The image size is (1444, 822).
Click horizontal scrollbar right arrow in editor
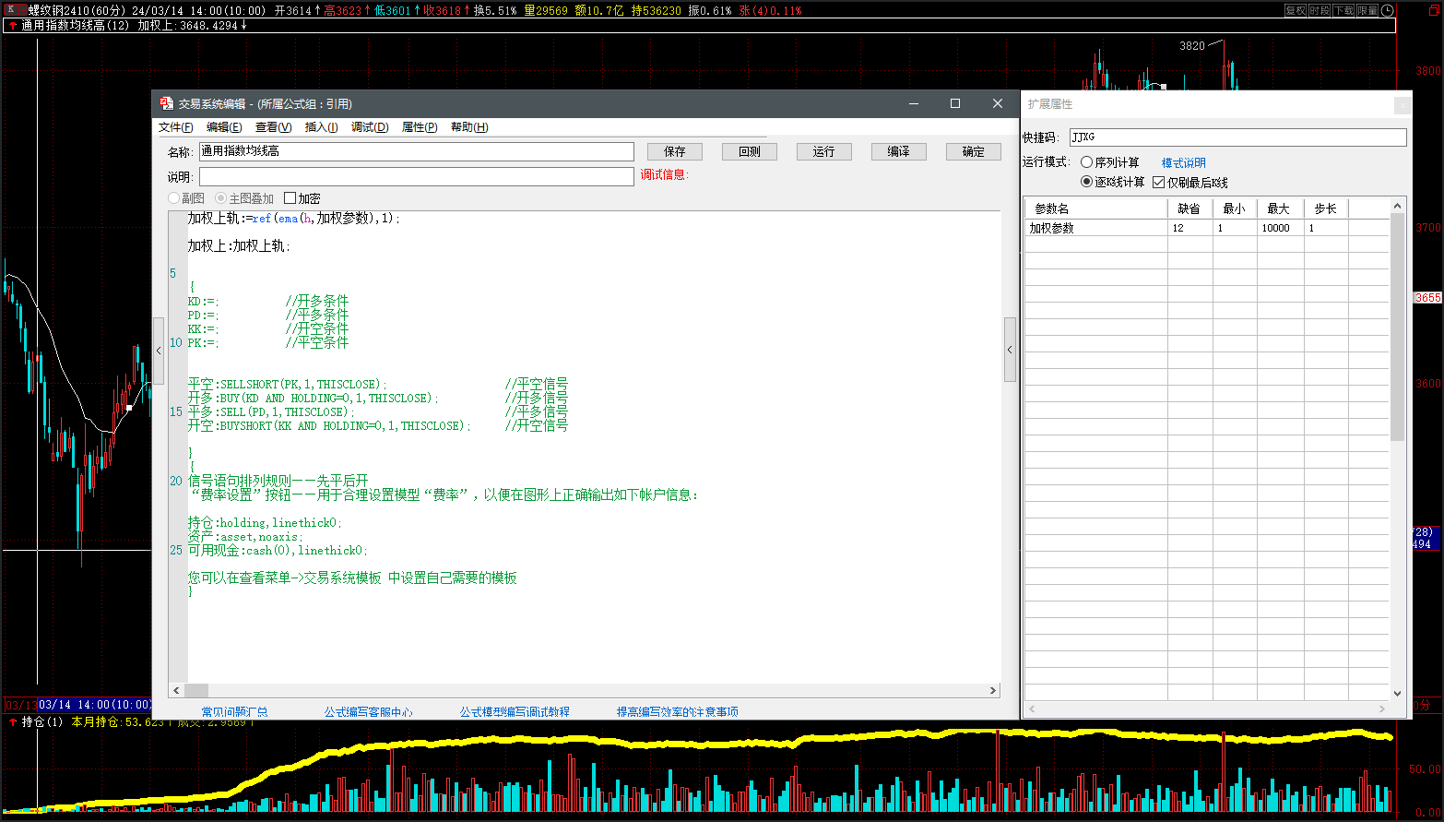pyautogui.click(x=993, y=690)
